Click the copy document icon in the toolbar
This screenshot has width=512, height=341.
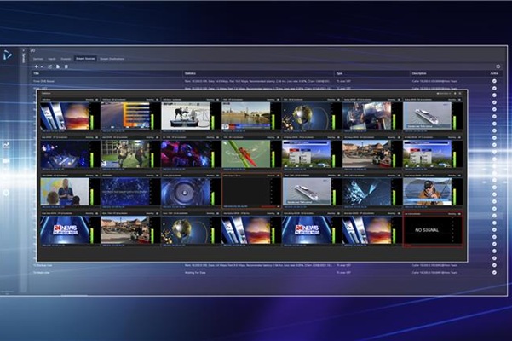click(58, 66)
